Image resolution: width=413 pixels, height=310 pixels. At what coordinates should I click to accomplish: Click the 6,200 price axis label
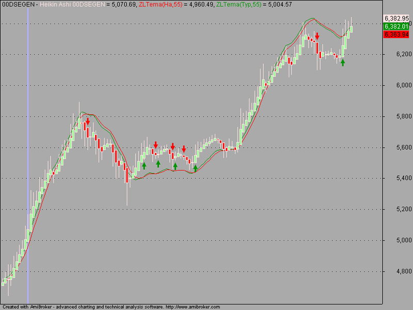[404, 55]
